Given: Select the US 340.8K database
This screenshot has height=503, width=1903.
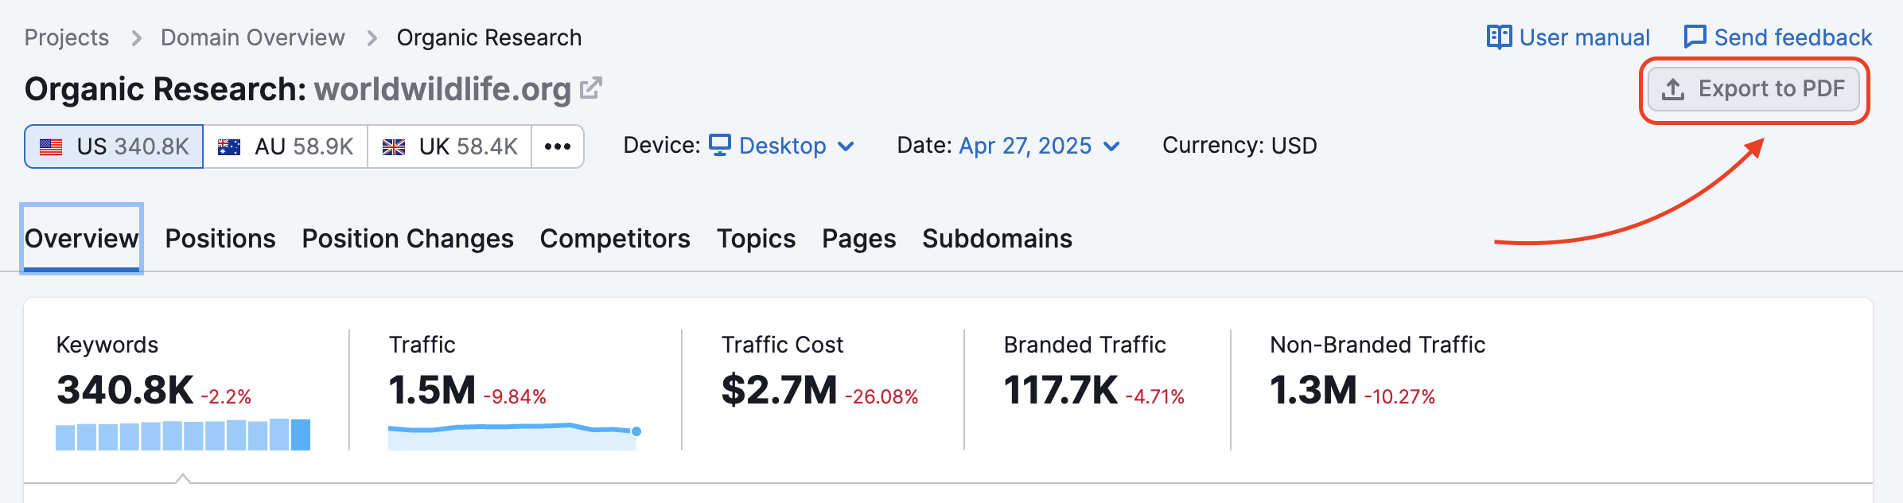Looking at the screenshot, I should click(114, 146).
